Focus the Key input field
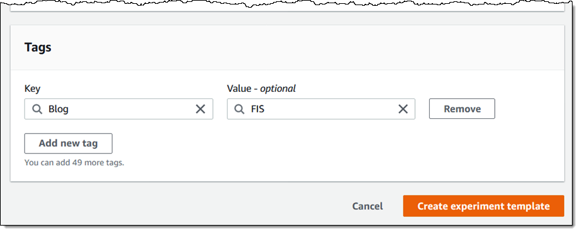 [x=118, y=109]
